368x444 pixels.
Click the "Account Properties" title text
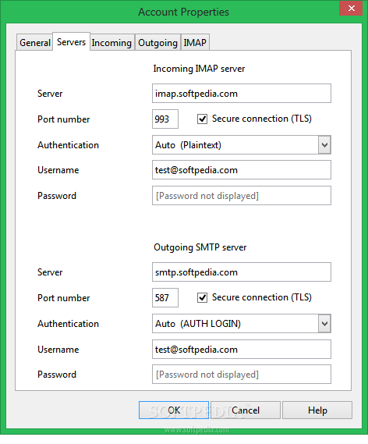pyautogui.click(x=183, y=12)
